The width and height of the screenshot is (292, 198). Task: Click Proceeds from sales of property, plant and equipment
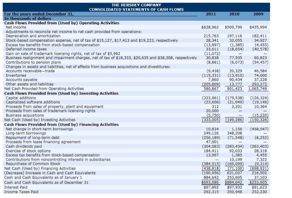coord(55,107)
